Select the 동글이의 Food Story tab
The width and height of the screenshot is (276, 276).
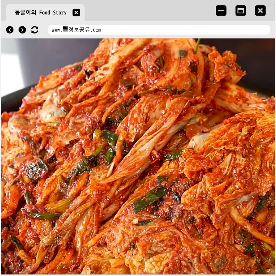pos(45,13)
